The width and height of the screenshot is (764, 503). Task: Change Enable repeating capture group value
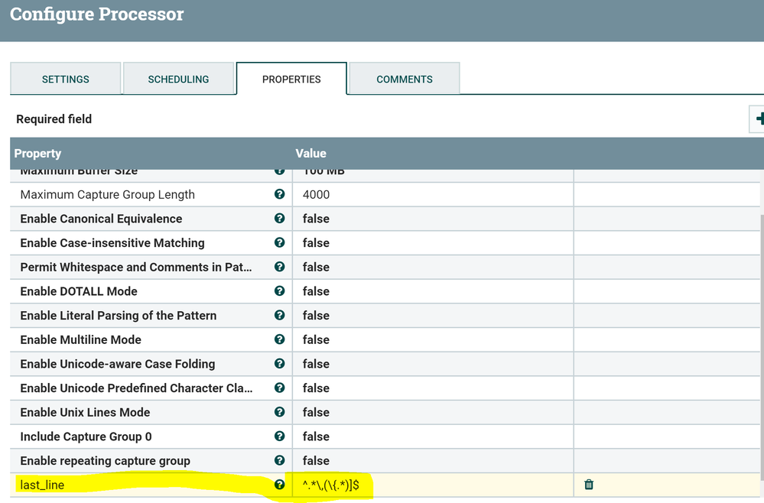(432, 461)
